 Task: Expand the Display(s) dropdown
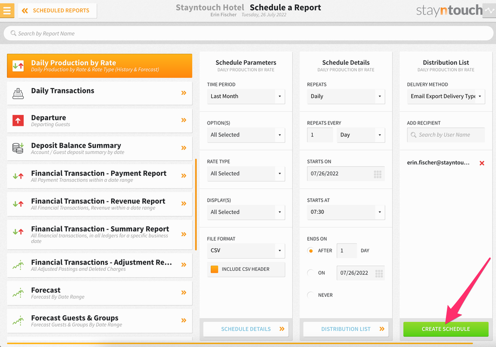click(246, 212)
